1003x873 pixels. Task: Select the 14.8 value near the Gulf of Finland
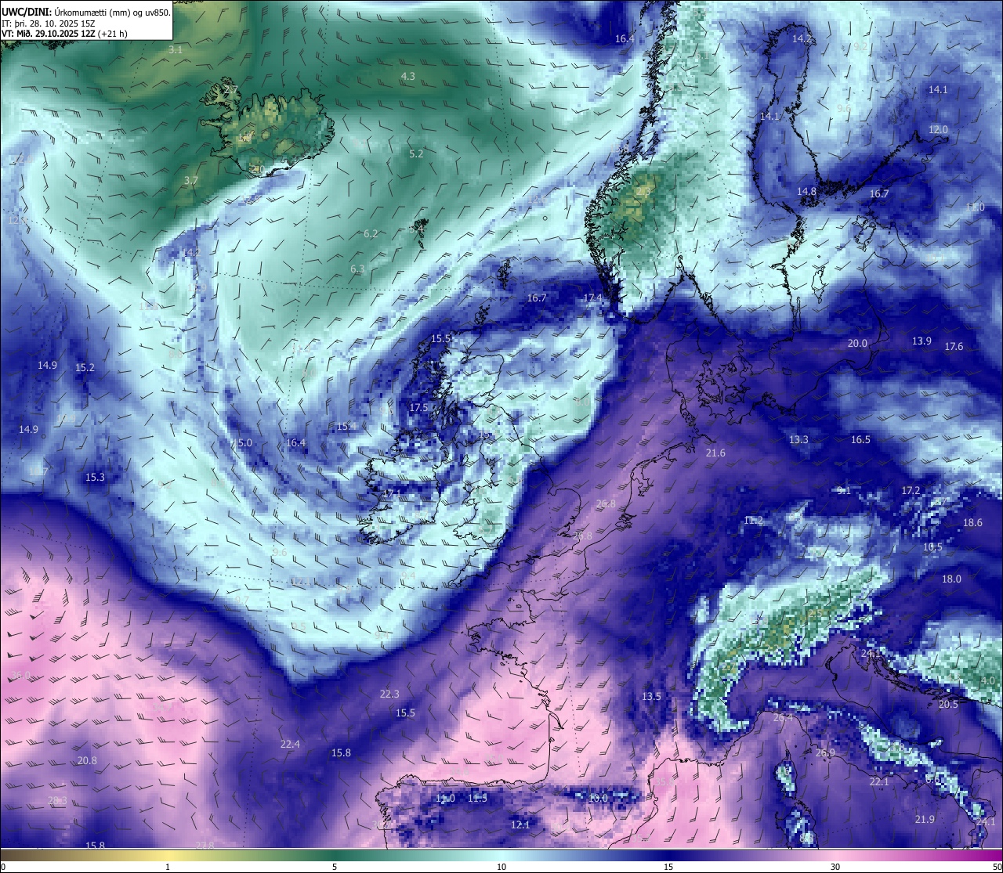[806, 191]
